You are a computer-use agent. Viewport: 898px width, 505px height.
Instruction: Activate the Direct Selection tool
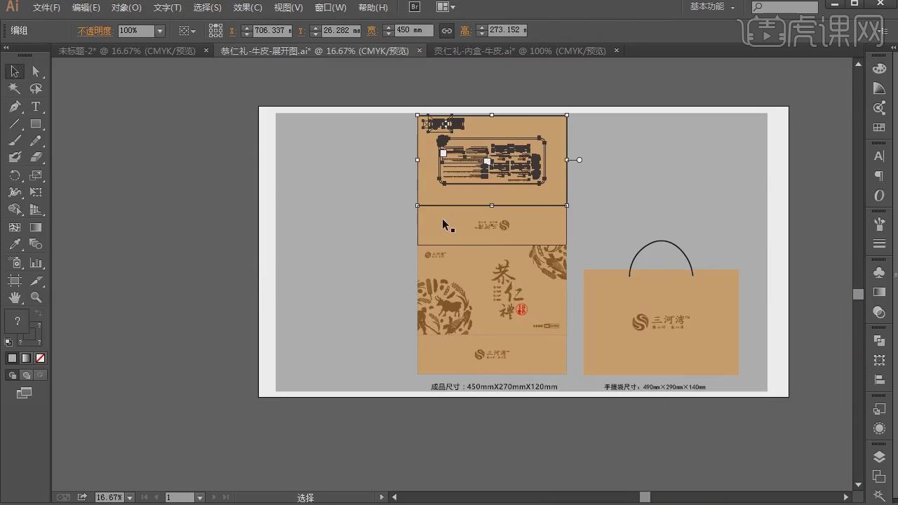(36, 72)
